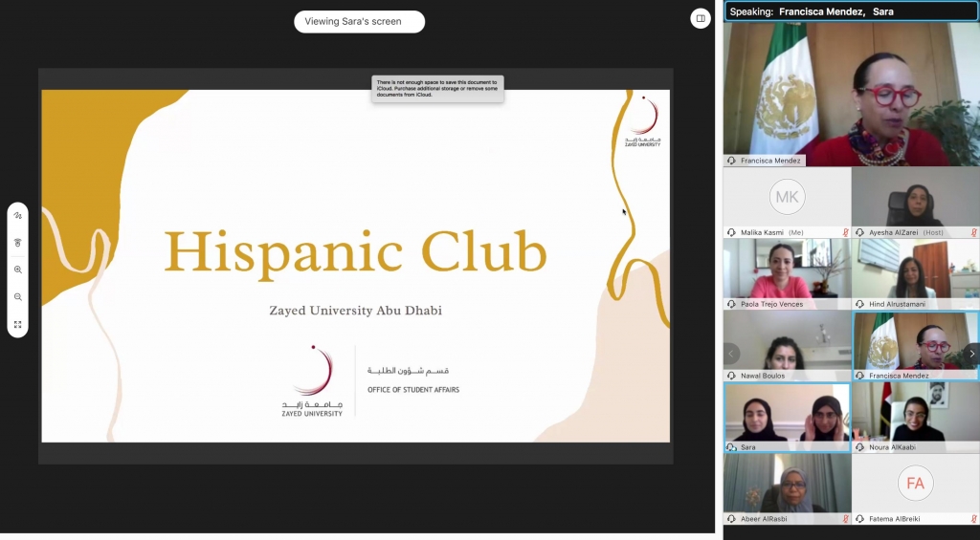Select Paola Trejo Vences video thumbnail
Image resolution: width=980 pixels, height=540 pixels.
click(787, 269)
